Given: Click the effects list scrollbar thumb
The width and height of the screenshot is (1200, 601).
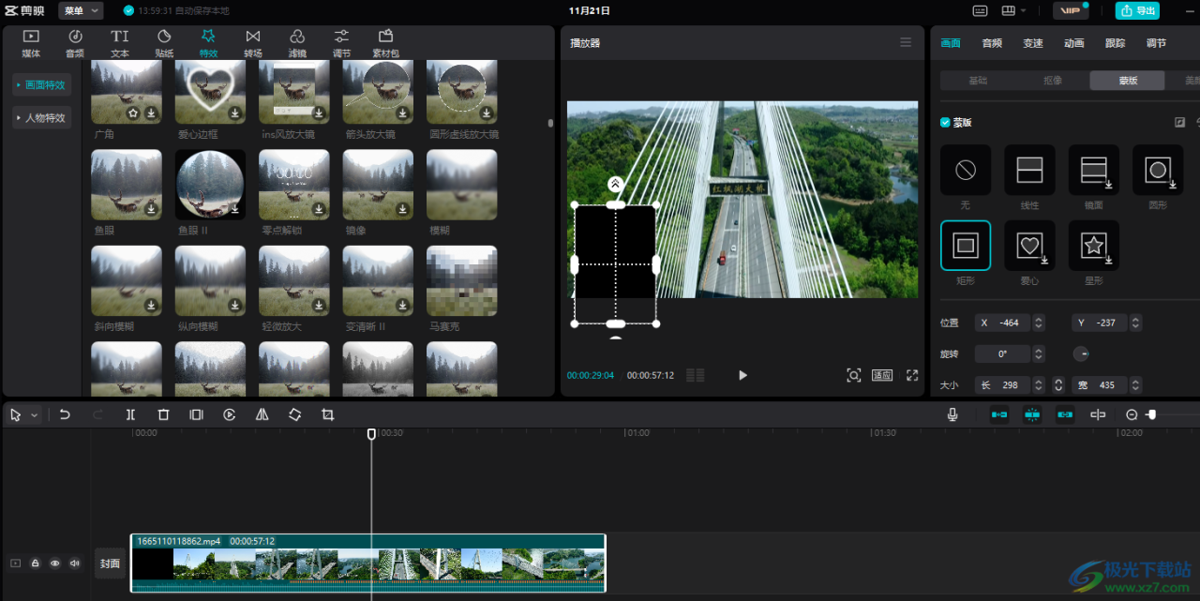Looking at the screenshot, I should 550,123.
